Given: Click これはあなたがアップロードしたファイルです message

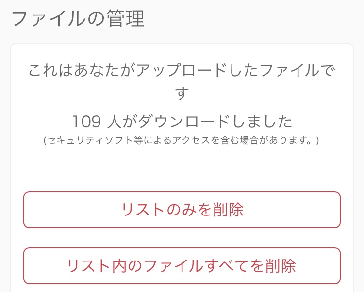Looking at the screenshot, I should click(x=182, y=71).
